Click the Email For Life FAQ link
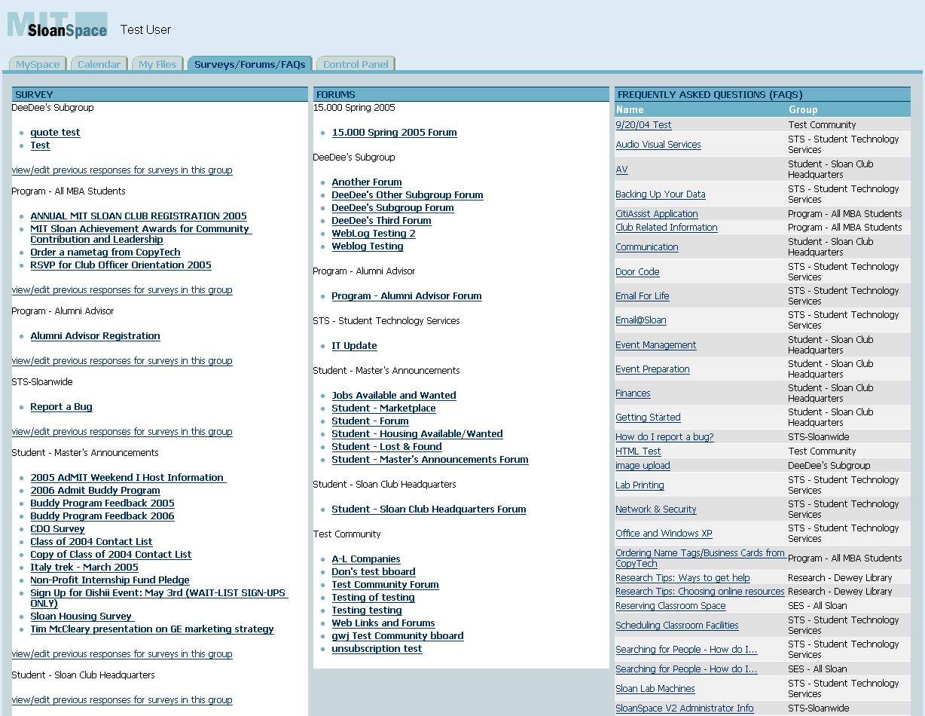The width and height of the screenshot is (925, 716). (x=642, y=296)
